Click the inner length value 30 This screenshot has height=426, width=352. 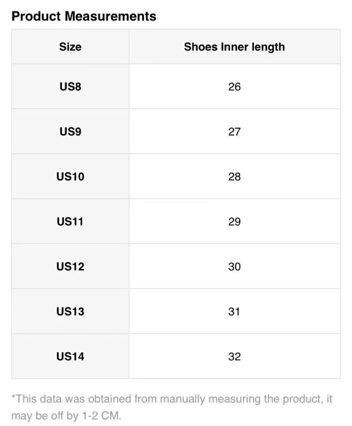234,267
